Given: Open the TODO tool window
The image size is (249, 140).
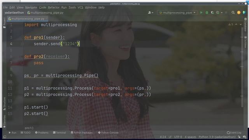Looking at the screenshot, I should pyautogui.click(x=25, y=133).
